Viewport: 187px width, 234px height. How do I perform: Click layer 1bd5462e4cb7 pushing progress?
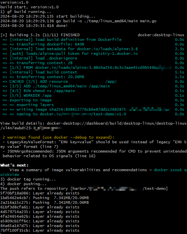coord(45,198)
